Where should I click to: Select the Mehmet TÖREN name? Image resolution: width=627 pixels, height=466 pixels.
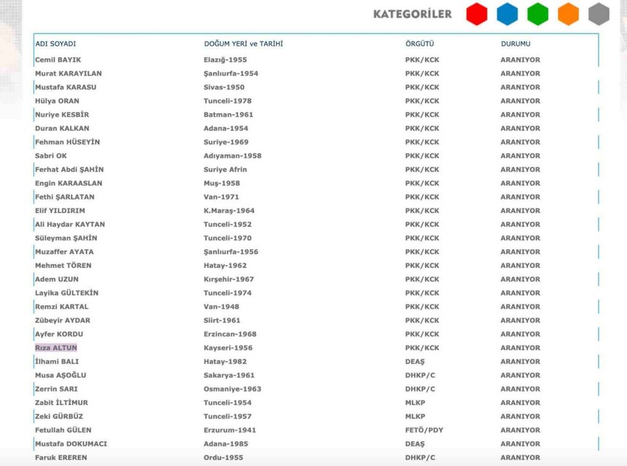click(63, 266)
